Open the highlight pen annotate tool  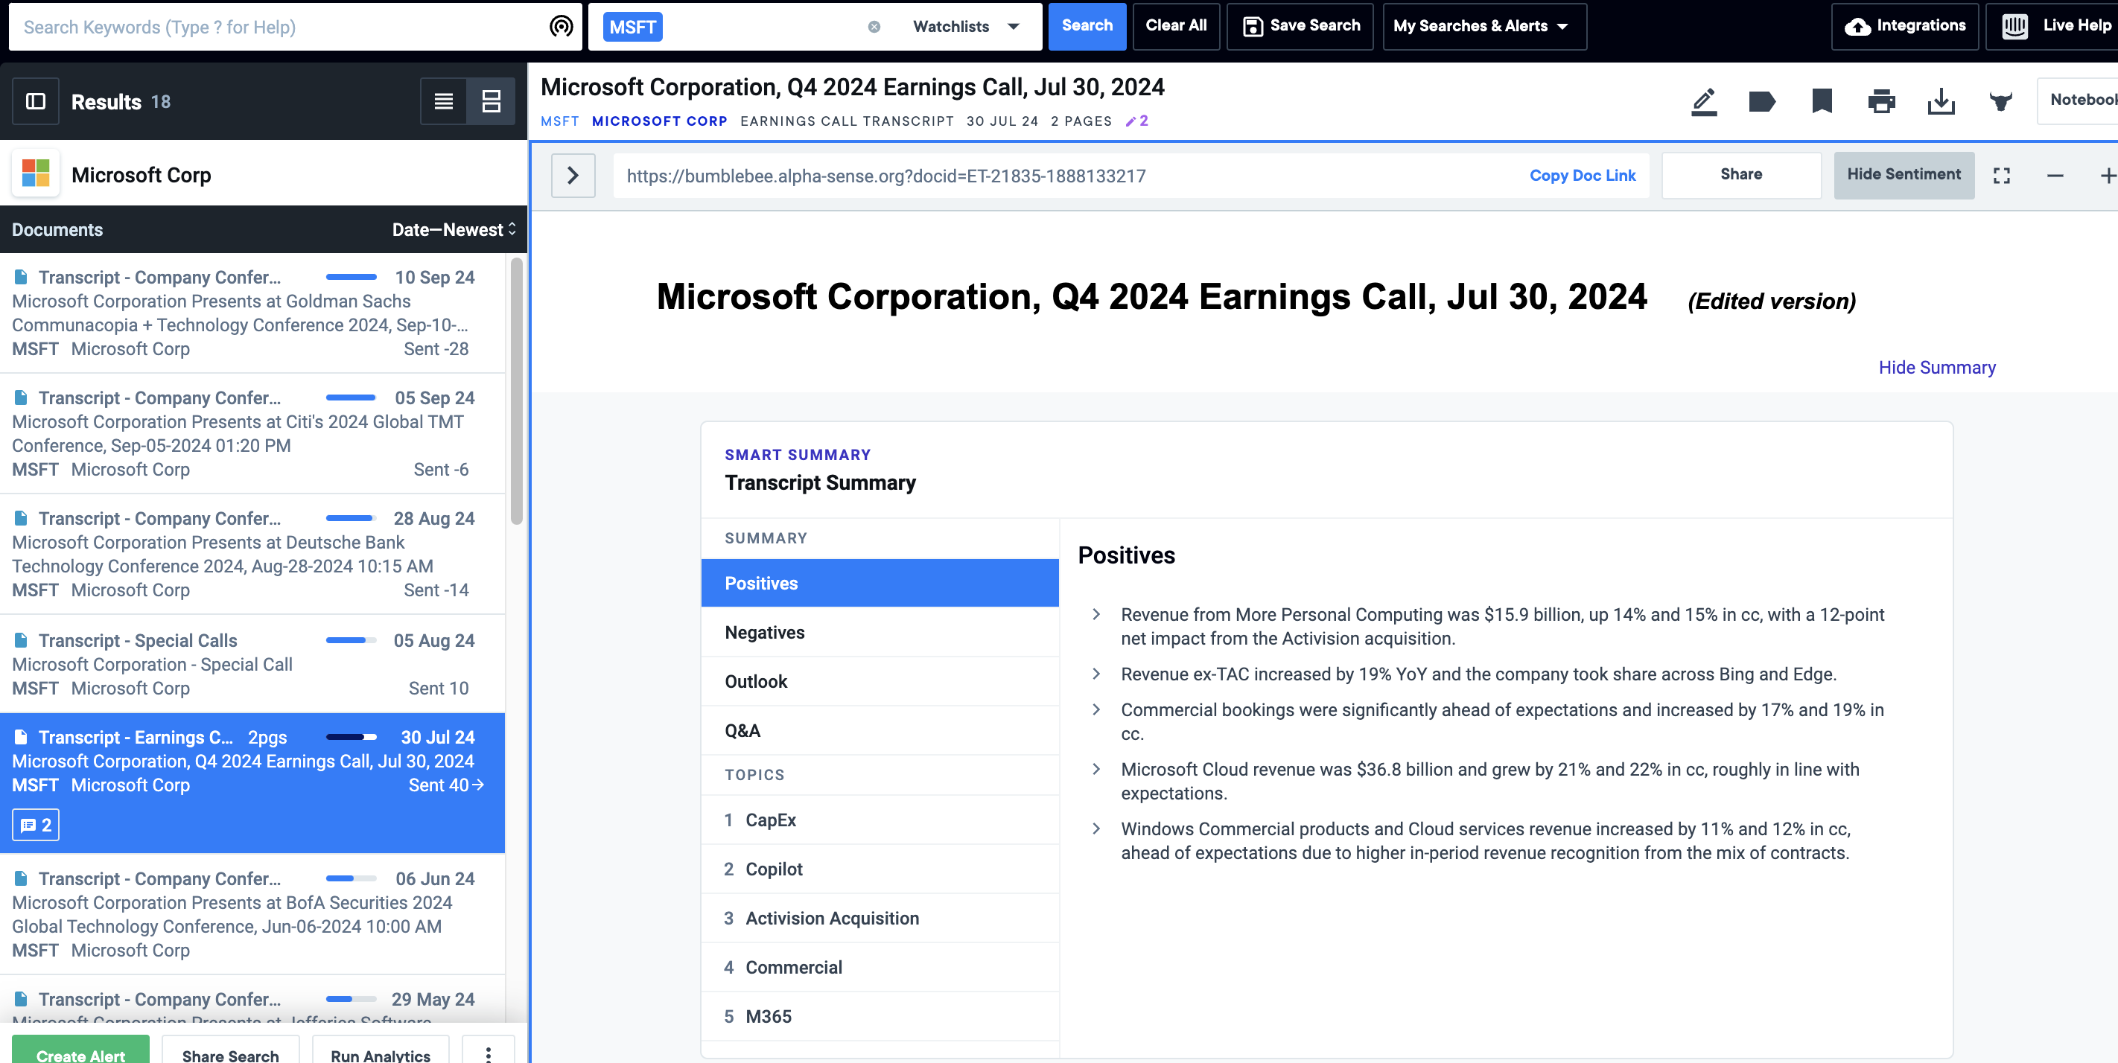[1704, 101]
